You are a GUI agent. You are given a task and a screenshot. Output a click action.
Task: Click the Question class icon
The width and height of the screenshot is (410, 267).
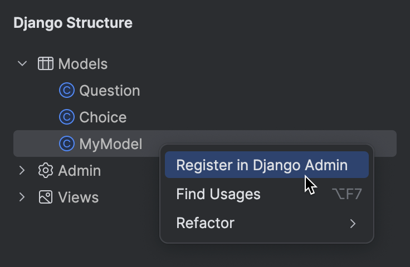tap(67, 90)
